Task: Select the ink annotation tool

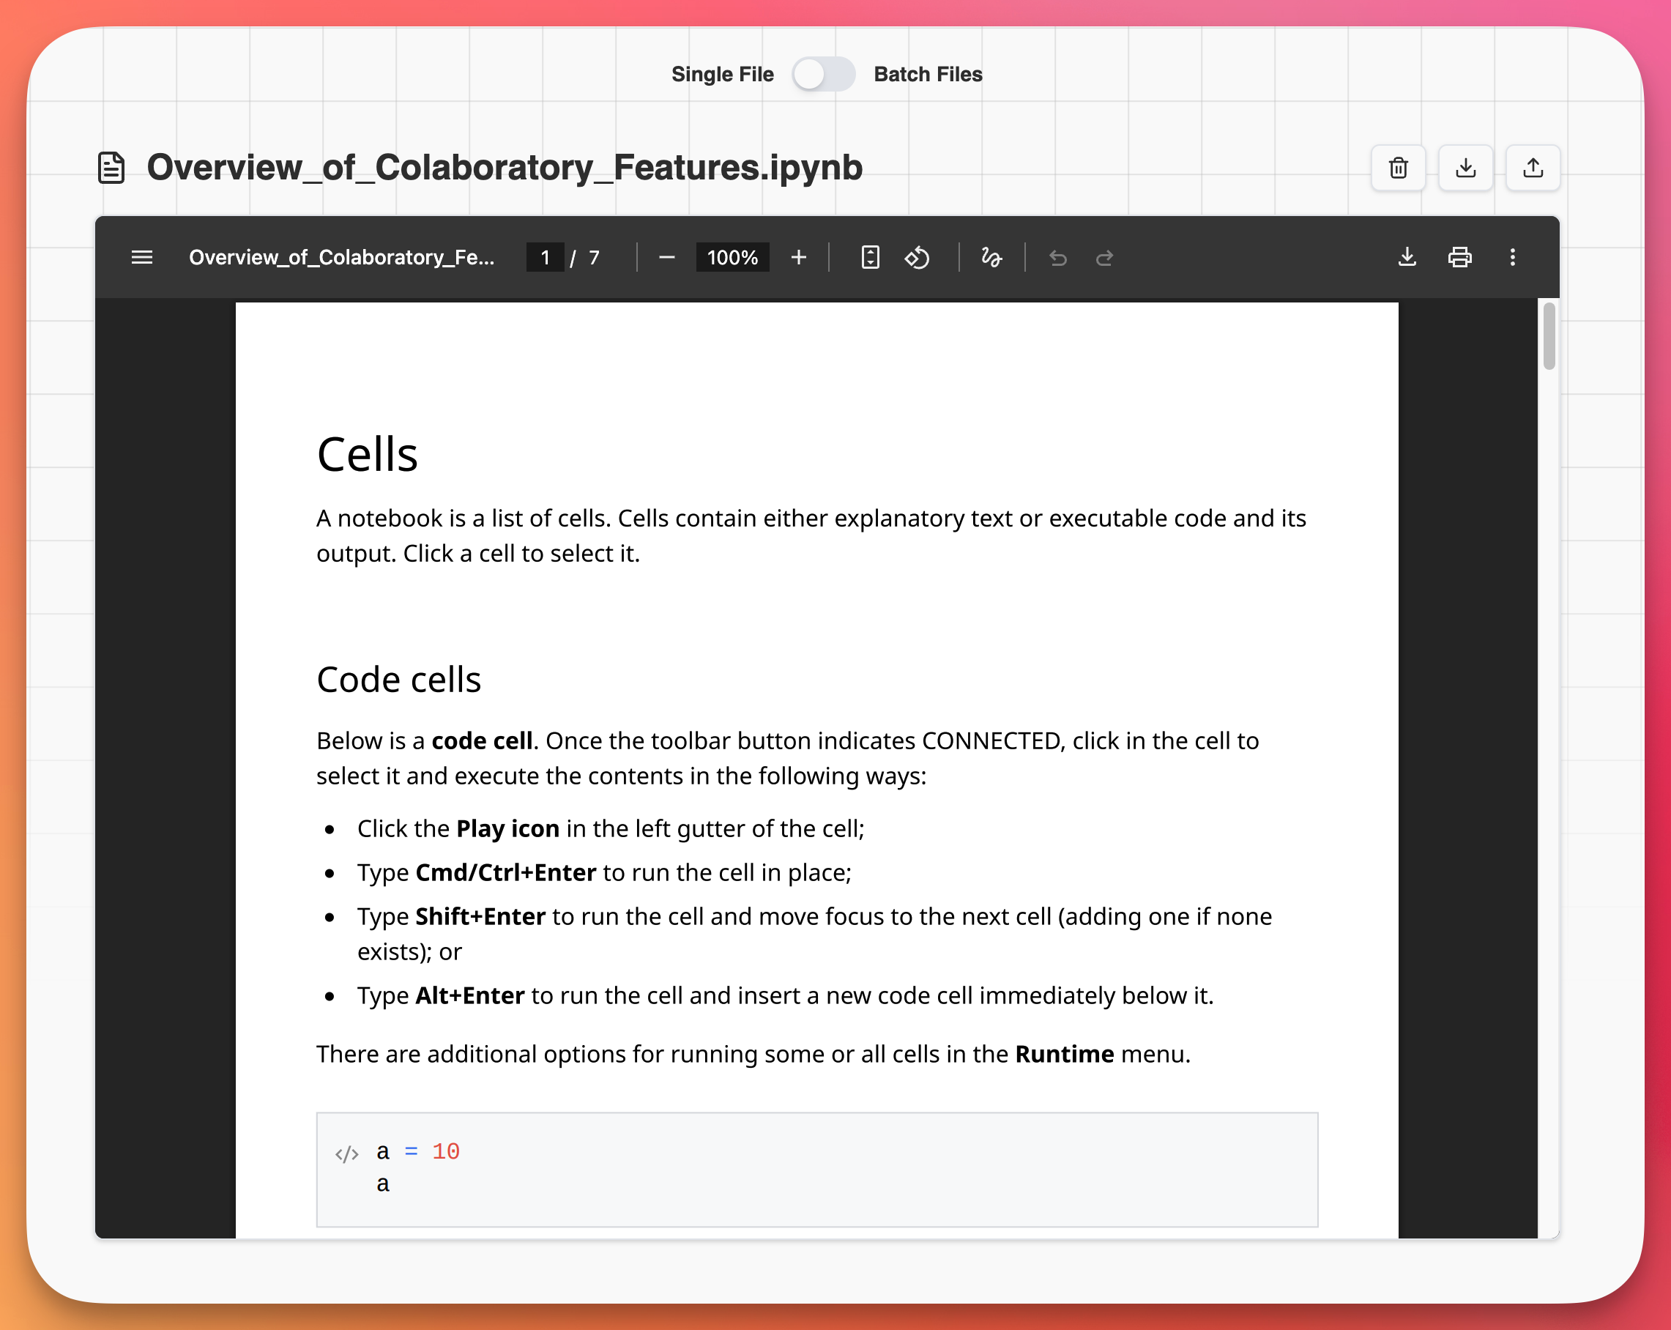Action: click(992, 257)
